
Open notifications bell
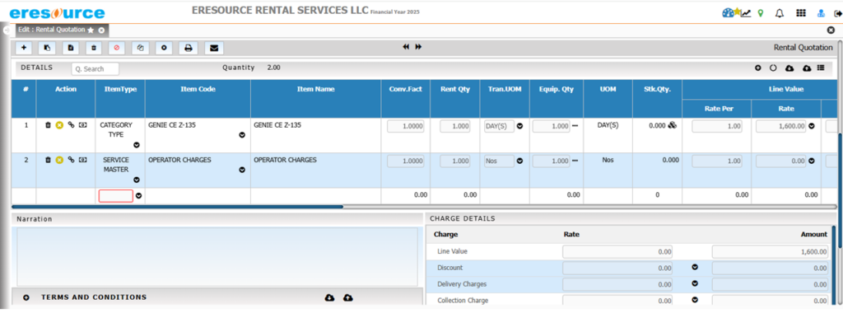pos(780,13)
